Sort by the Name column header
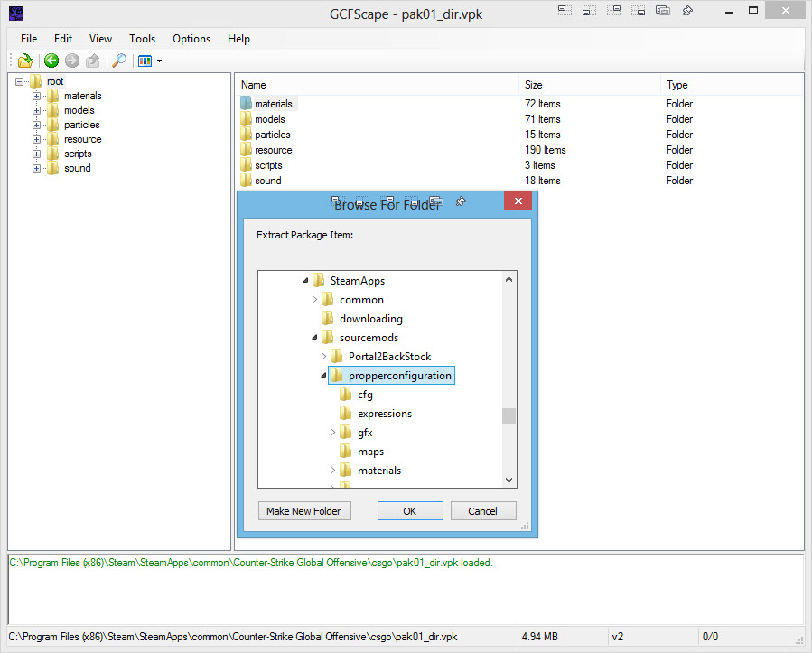The height and width of the screenshot is (653, 812). pos(378,85)
